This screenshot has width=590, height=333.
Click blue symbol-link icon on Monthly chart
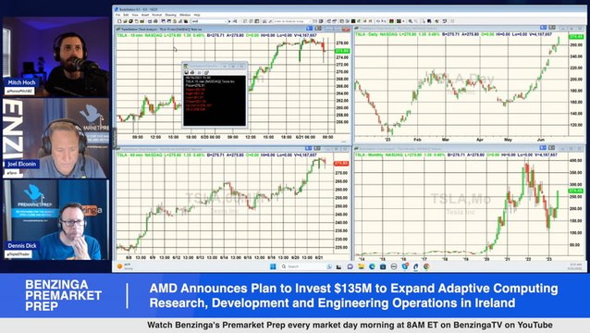pos(543,148)
